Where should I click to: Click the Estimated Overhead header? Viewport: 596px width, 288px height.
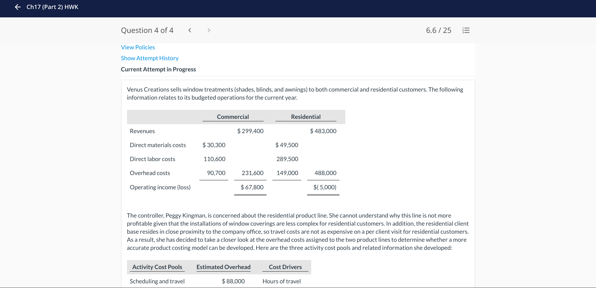(x=224, y=267)
